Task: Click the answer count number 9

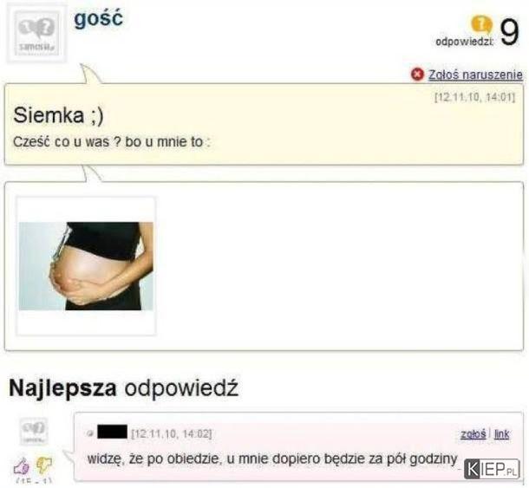Action: [x=509, y=32]
